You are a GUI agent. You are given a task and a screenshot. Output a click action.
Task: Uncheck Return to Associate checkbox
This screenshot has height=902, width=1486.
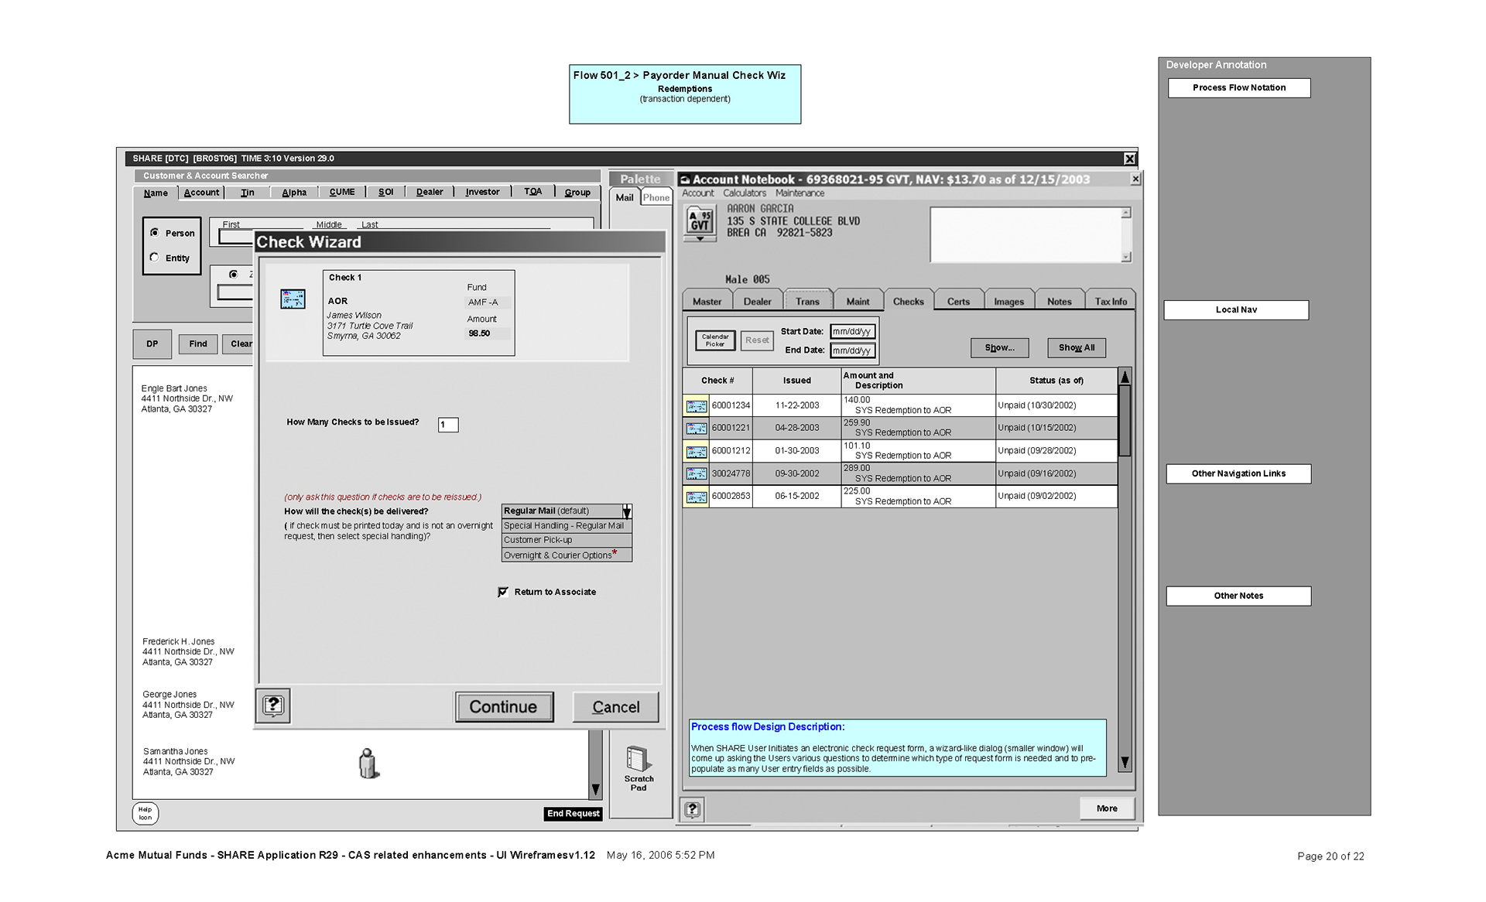coord(503,592)
